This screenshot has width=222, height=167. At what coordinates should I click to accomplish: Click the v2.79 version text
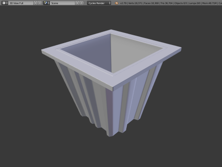pos(123,3)
